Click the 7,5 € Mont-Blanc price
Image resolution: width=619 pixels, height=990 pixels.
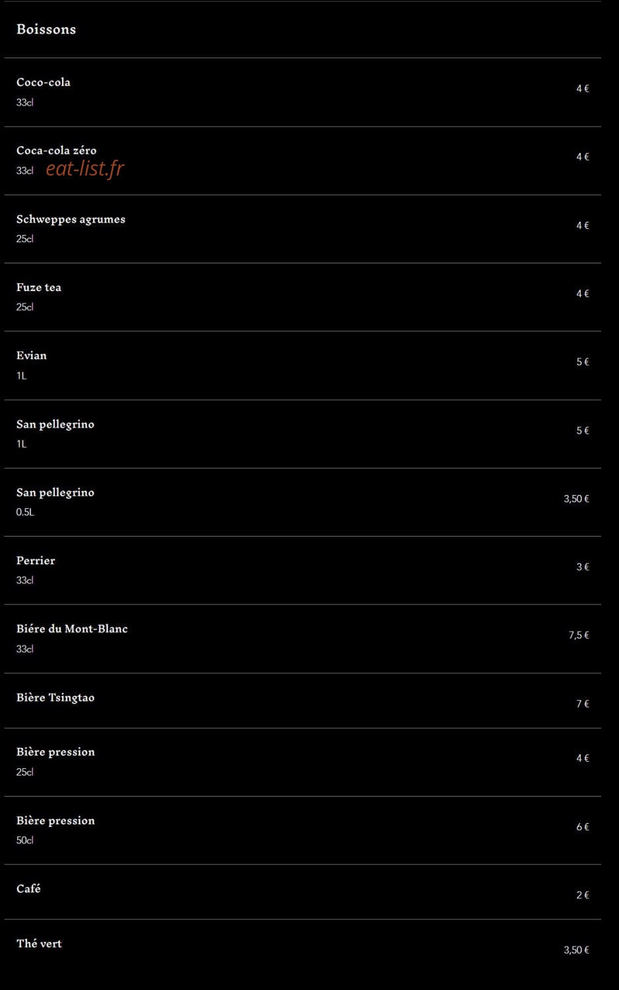click(x=579, y=635)
